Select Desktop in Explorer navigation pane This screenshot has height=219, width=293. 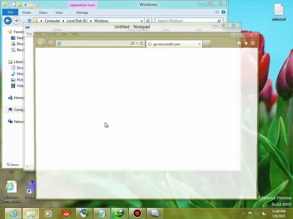point(17,38)
